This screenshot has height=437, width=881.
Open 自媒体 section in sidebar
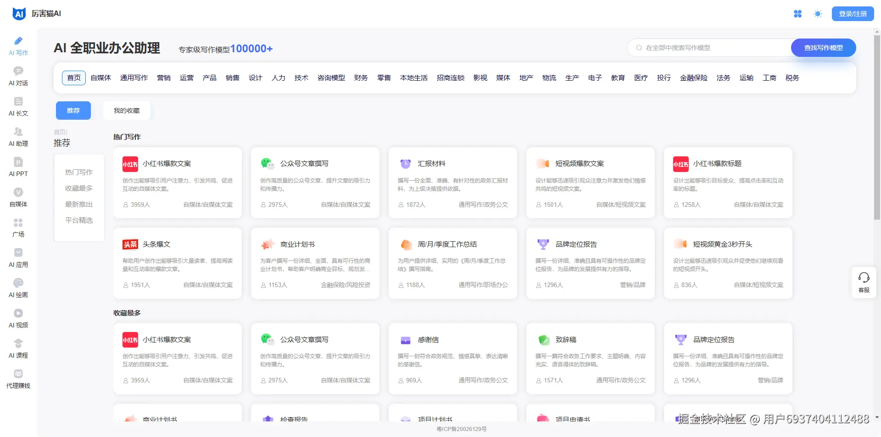point(18,198)
